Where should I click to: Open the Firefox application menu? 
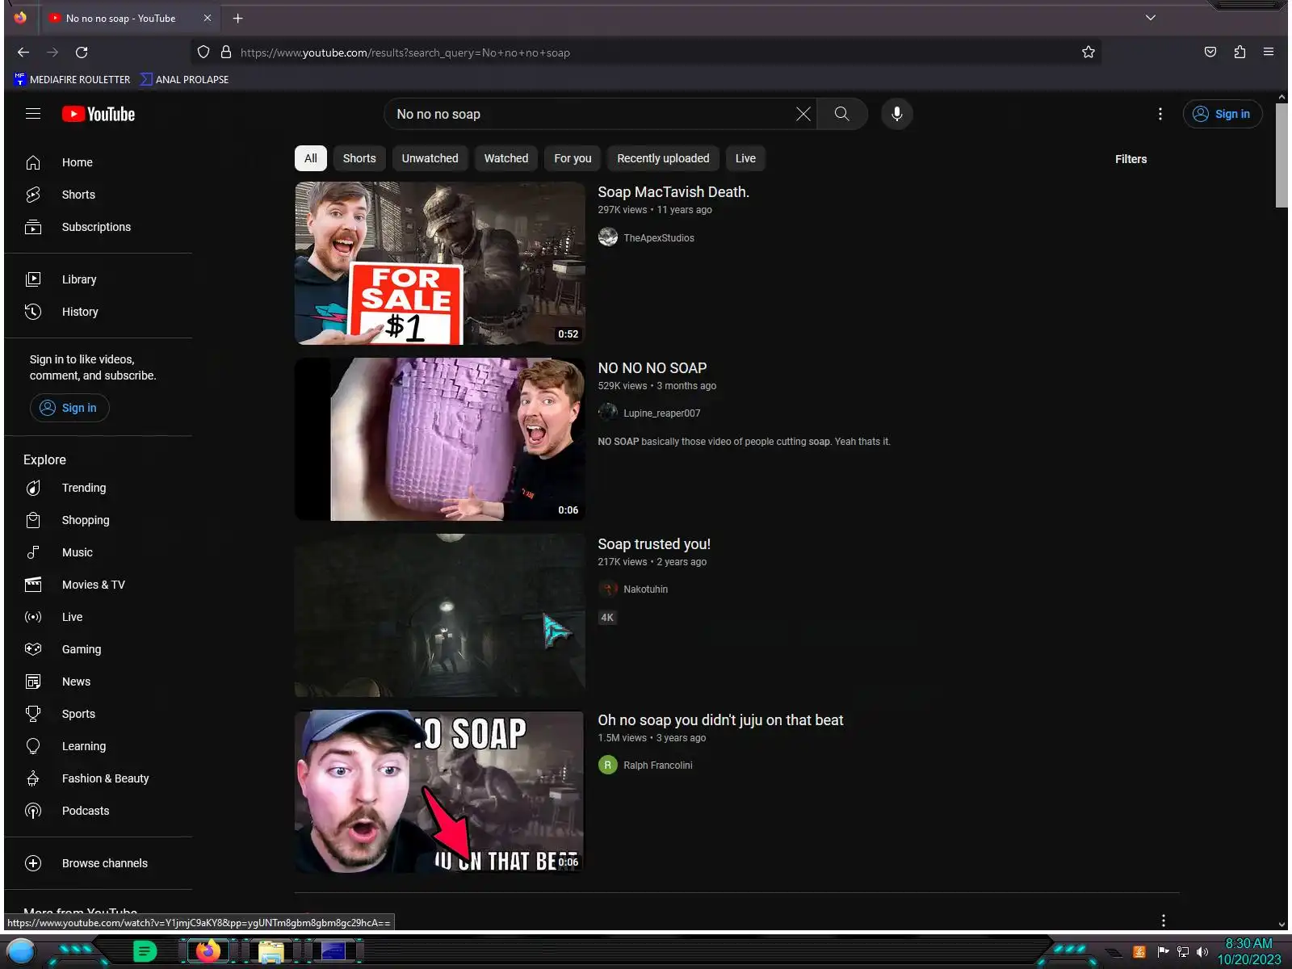(x=1269, y=52)
